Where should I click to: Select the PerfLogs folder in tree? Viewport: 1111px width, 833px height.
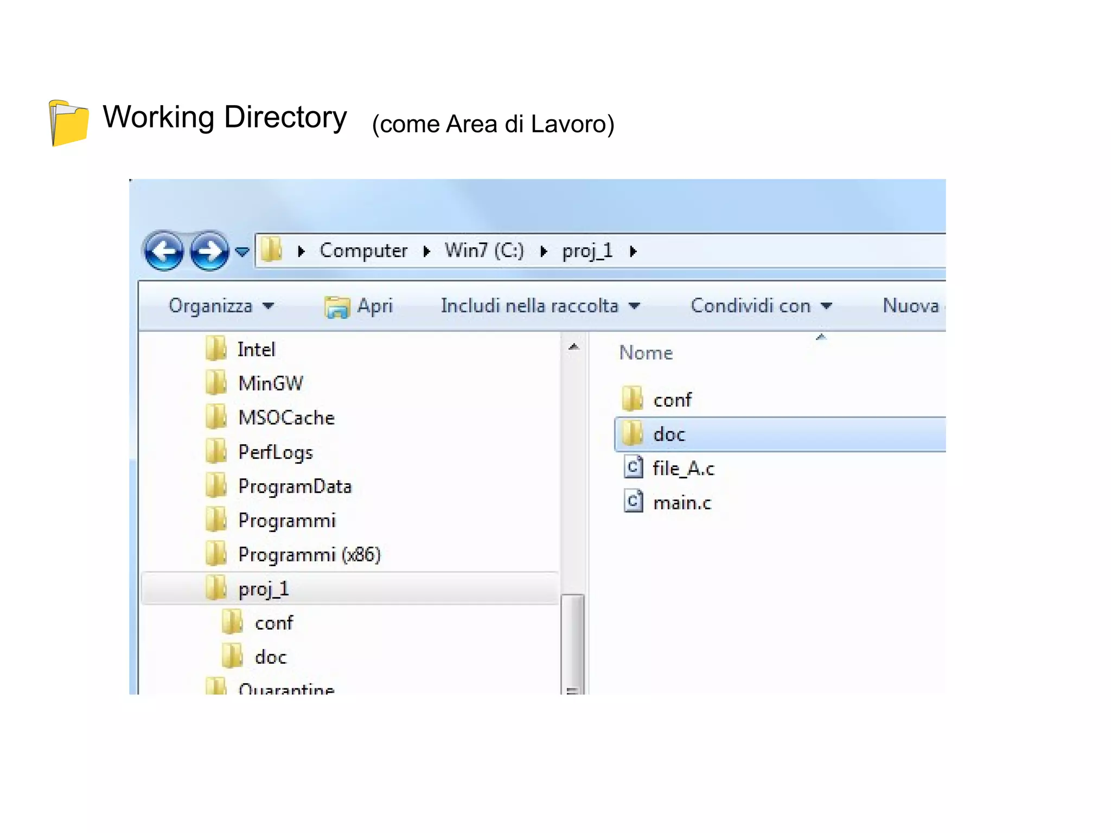pyautogui.click(x=276, y=452)
